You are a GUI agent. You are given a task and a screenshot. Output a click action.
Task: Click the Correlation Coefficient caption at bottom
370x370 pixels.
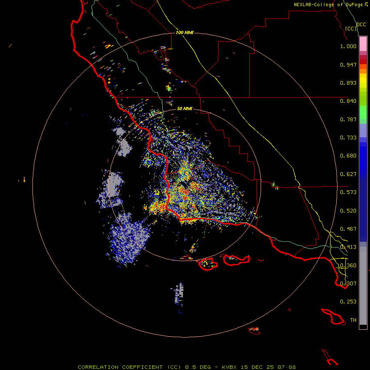(187, 367)
